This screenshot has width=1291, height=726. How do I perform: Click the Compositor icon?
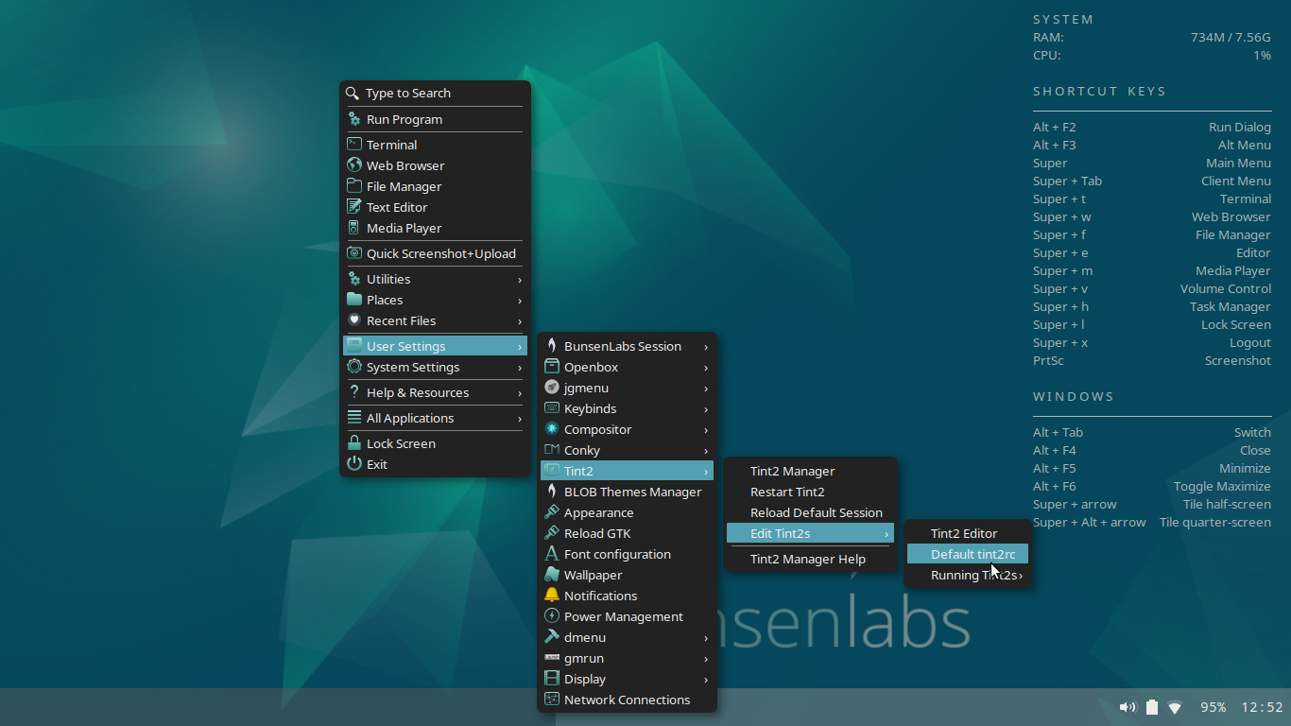click(552, 429)
